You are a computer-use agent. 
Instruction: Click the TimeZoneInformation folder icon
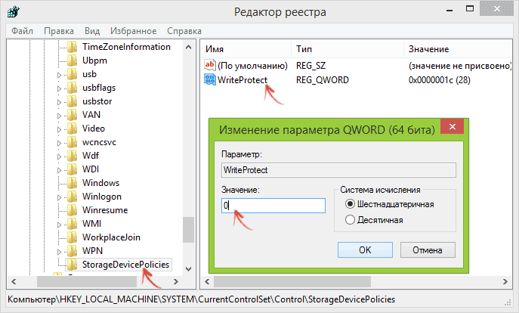pos(73,47)
